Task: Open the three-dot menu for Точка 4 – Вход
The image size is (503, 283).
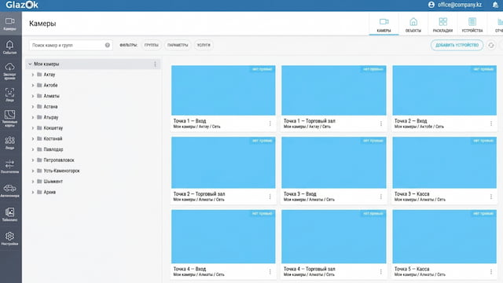Action: [270, 272]
